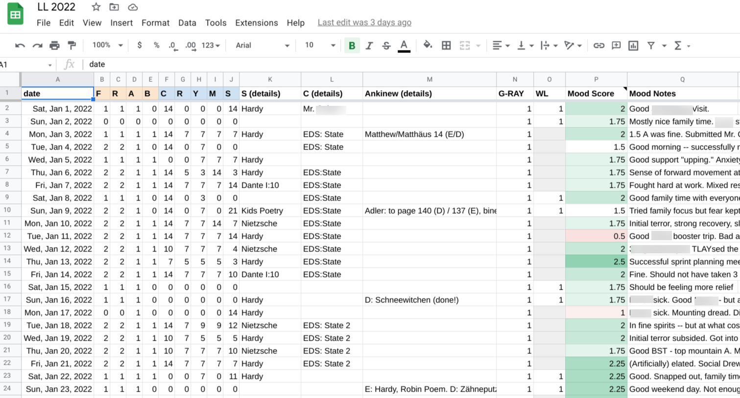The height and width of the screenshot is (398, 740).
Task: Click the insert comment icon
Action: 616,46
